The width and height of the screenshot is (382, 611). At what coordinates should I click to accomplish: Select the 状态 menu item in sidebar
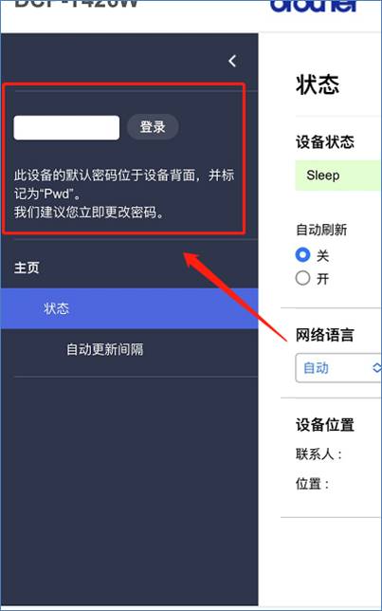129,308
